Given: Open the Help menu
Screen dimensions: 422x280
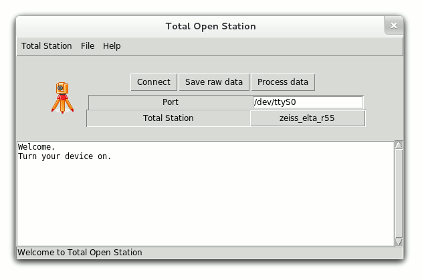Looking at the screenshot, I should tap(112, 46).
